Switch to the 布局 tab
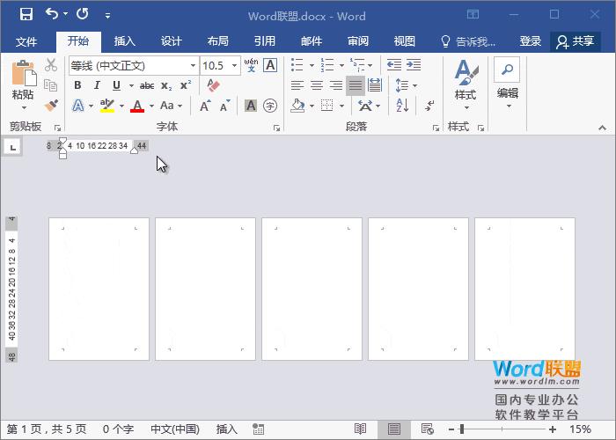This screenshot has width=616, height=440. pos(218,40)
